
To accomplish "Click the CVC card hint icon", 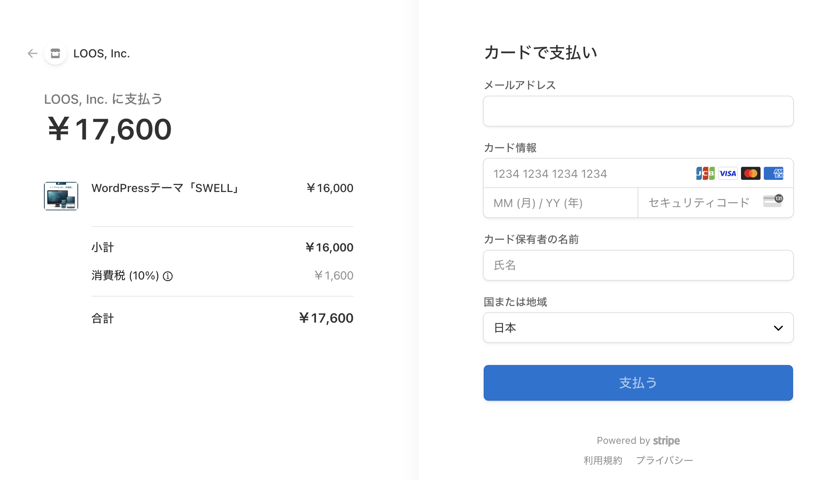I will tap(773, 201).
